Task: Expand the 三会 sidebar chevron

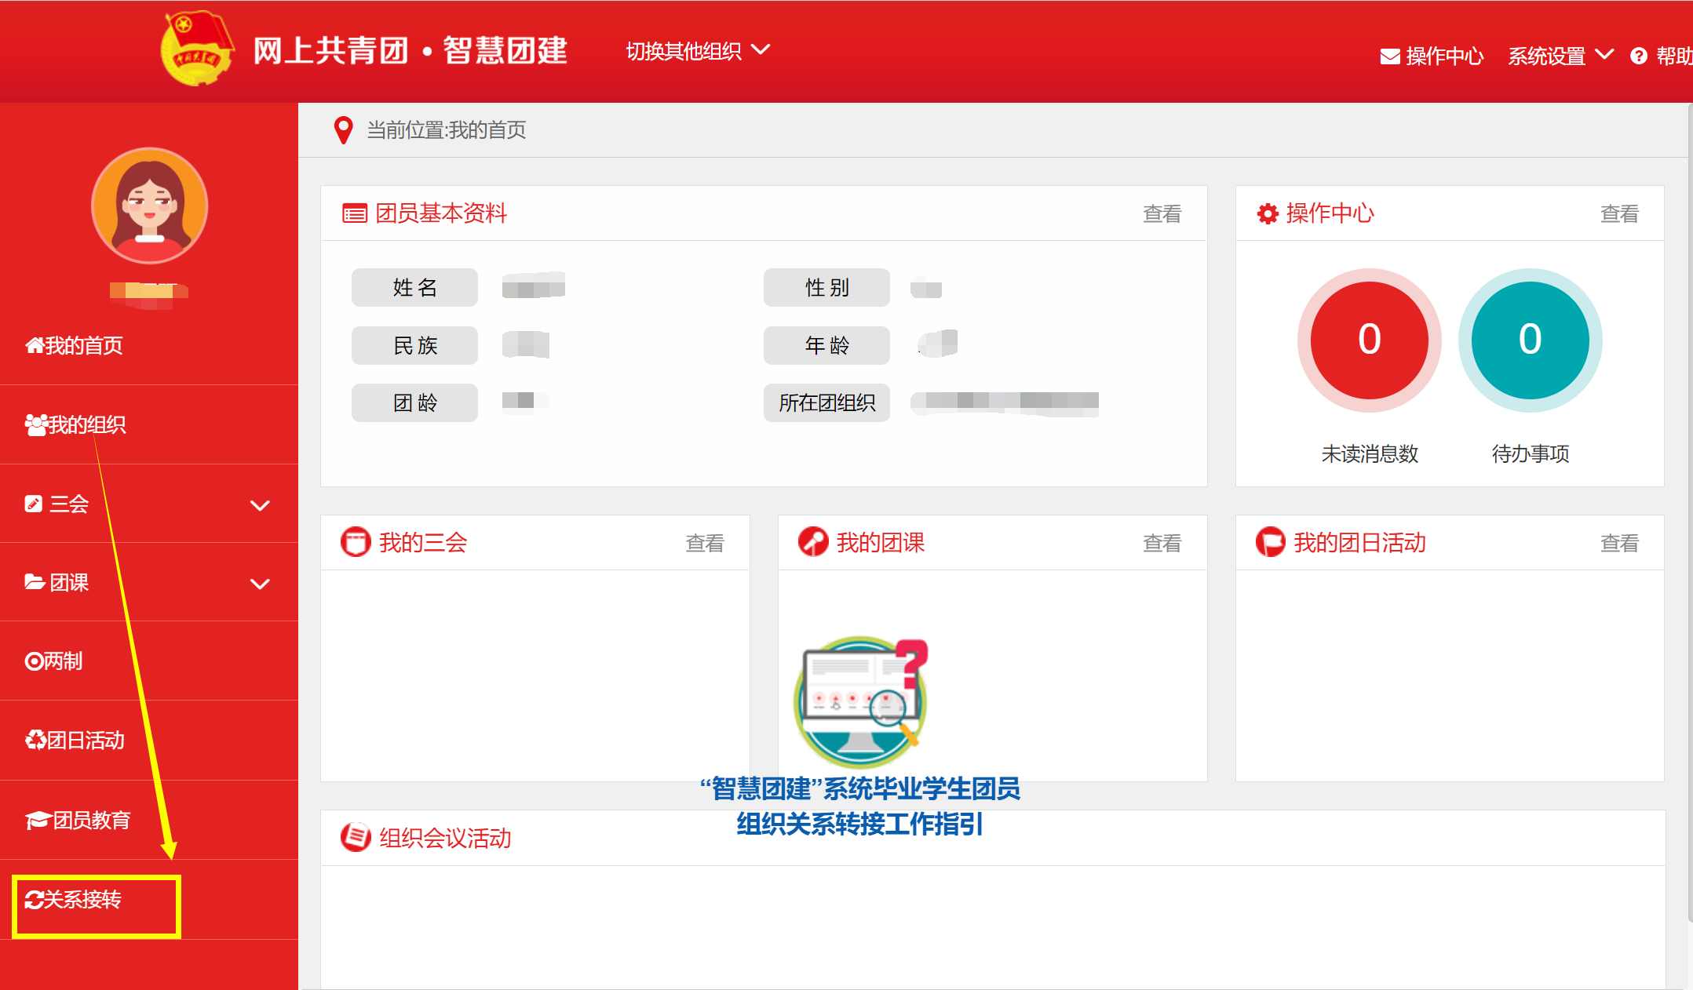Action: click(x=260, y=504)
